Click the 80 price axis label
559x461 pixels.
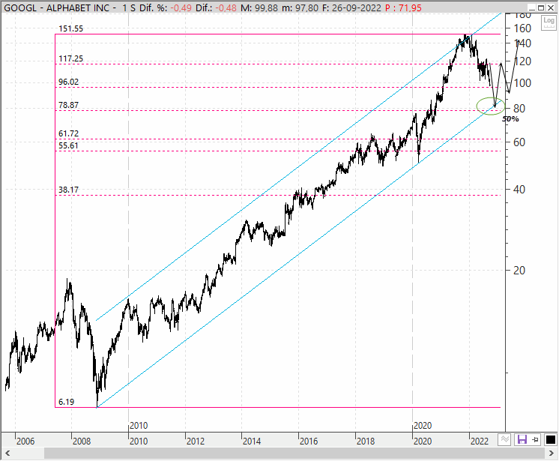click(519, 109)
